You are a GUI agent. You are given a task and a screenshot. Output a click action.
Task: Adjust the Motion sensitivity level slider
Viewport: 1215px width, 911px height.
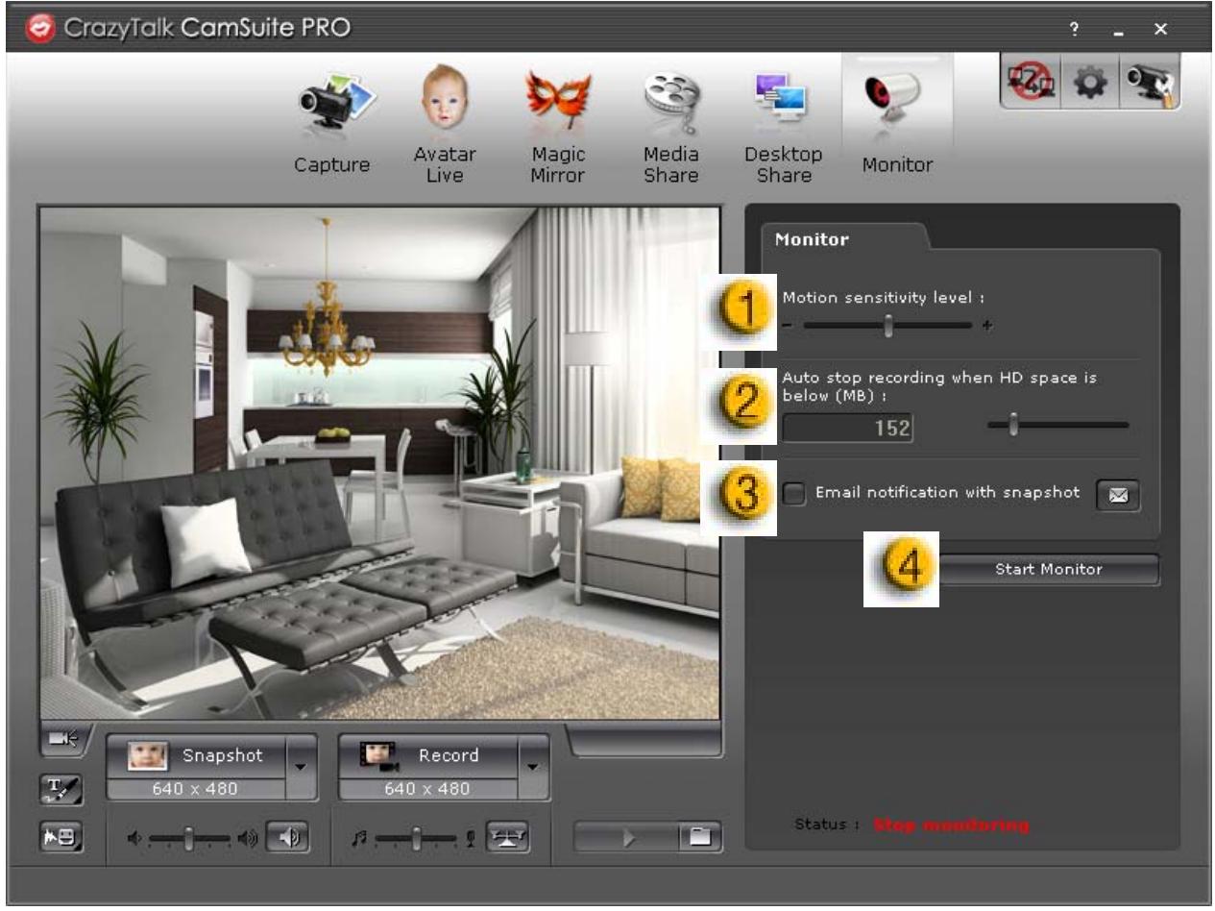tap(888, 326)
